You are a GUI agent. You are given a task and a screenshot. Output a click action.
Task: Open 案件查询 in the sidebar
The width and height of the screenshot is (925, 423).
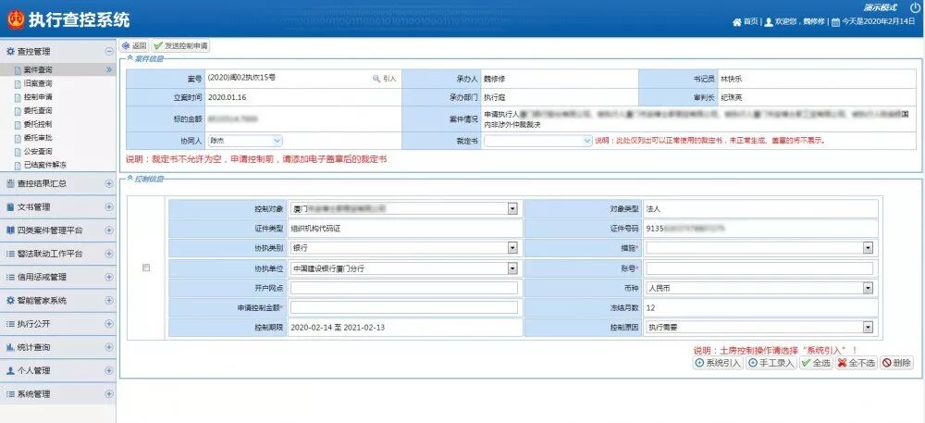38,69
